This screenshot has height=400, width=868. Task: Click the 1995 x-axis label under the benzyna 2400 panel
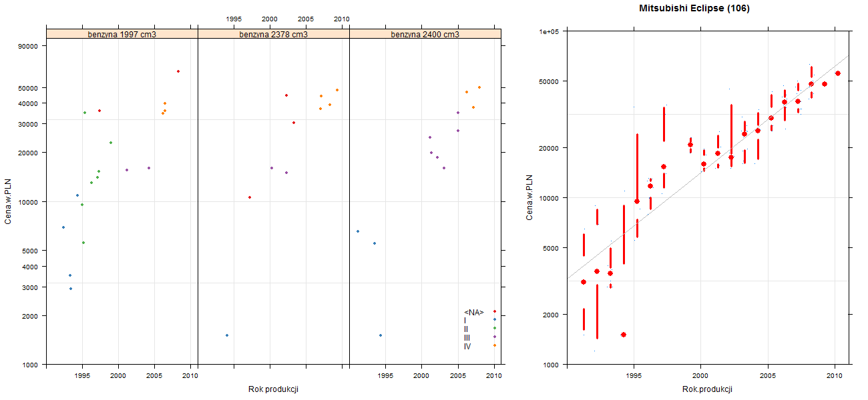click(x=385, y=376)
